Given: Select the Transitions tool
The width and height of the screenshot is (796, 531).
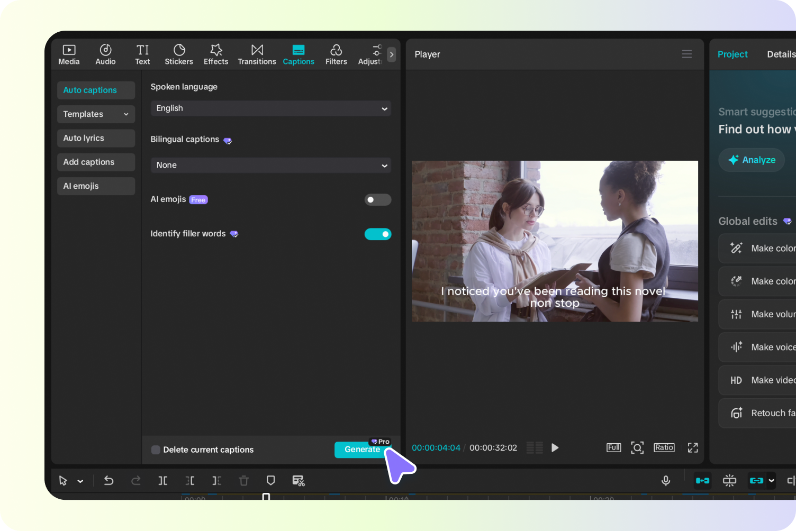Looking at the screenshot, I should (257, 54).
